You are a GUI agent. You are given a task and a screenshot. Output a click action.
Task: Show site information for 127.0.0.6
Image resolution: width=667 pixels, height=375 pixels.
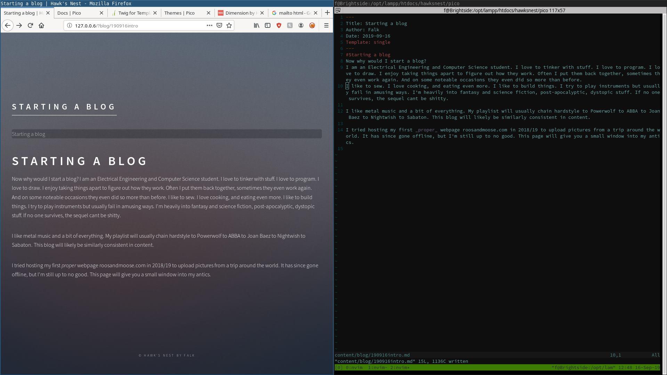point(69,25)
